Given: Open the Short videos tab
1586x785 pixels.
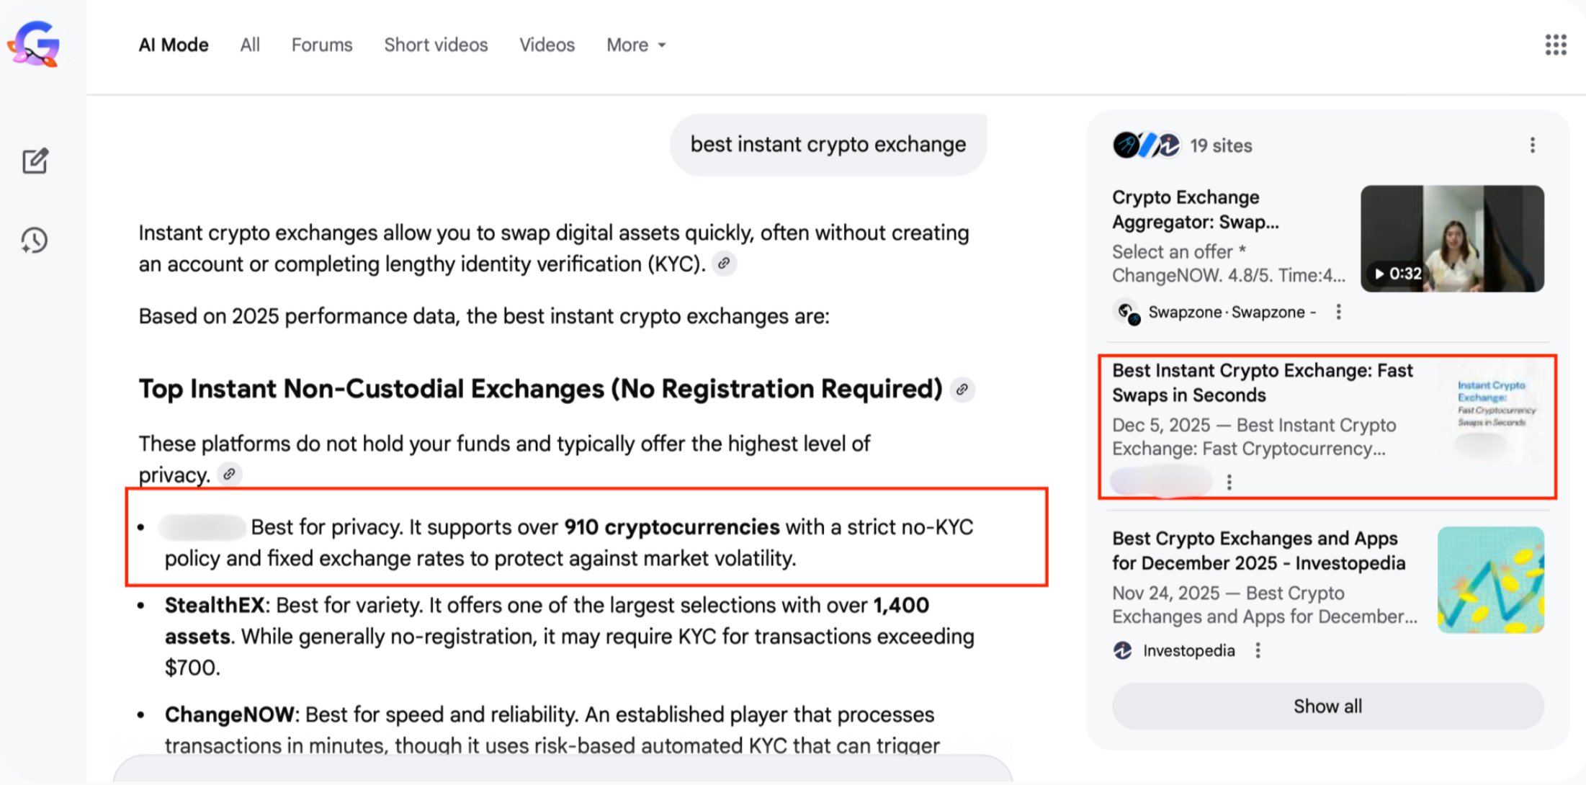Looking at the screenshot, I should pos(436,45).
